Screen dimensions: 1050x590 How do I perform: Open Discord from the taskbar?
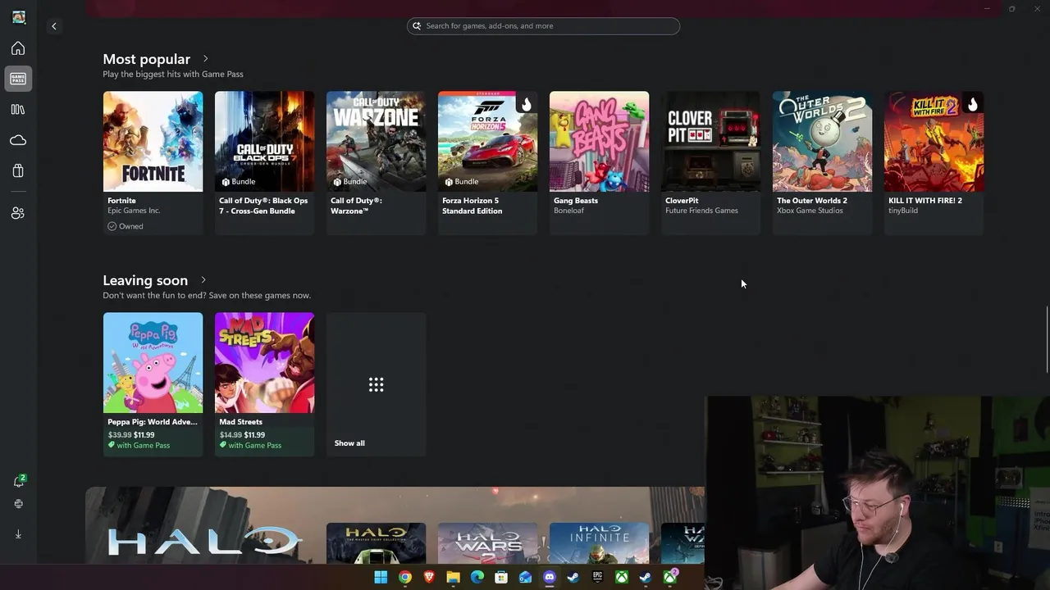click(550, 578)
